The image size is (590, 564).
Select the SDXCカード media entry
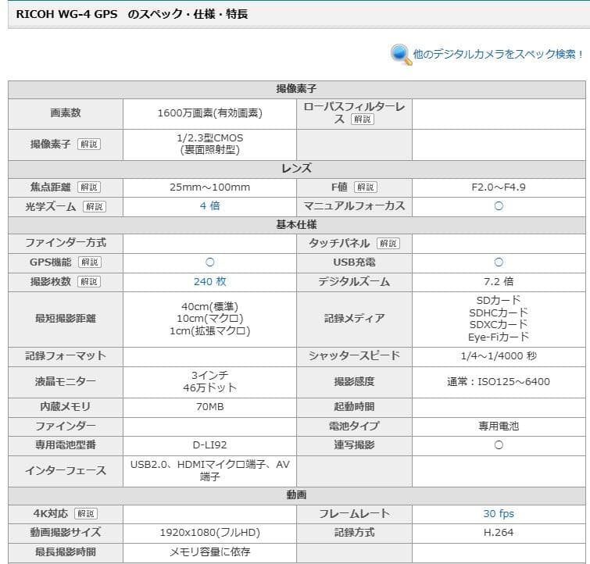click(x=499, y=324)
